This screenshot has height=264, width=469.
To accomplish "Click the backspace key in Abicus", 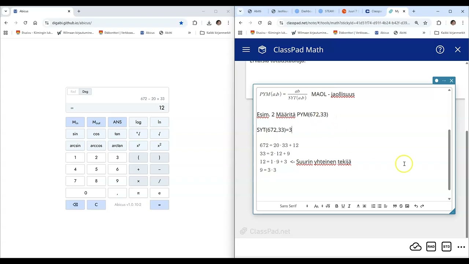I will [75, 205].
